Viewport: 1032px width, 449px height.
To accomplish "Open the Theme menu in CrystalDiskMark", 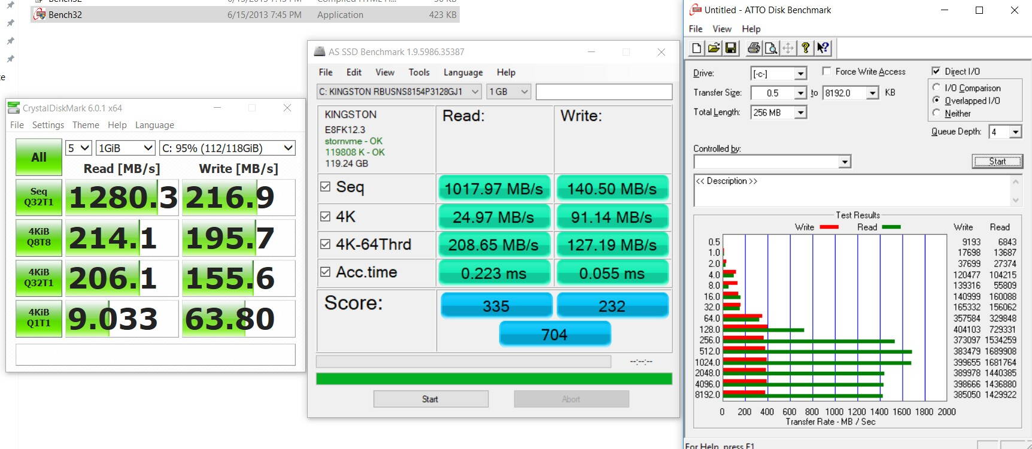I will (x=86, y=125).
